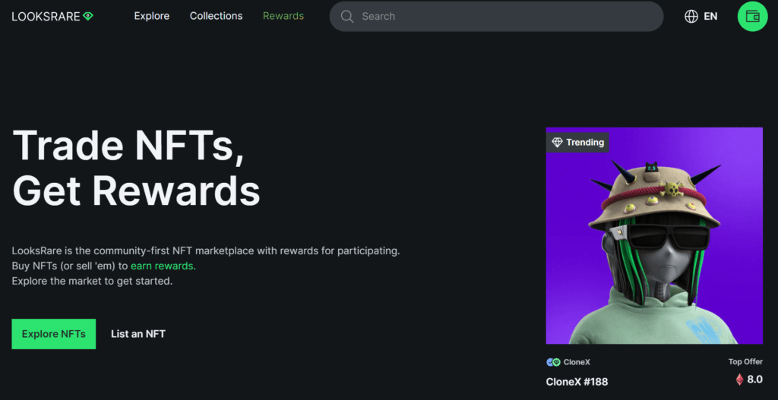Click the diamond icon on the Trending badge
This screenshot has height=400, width=778.
click(557, 142)
